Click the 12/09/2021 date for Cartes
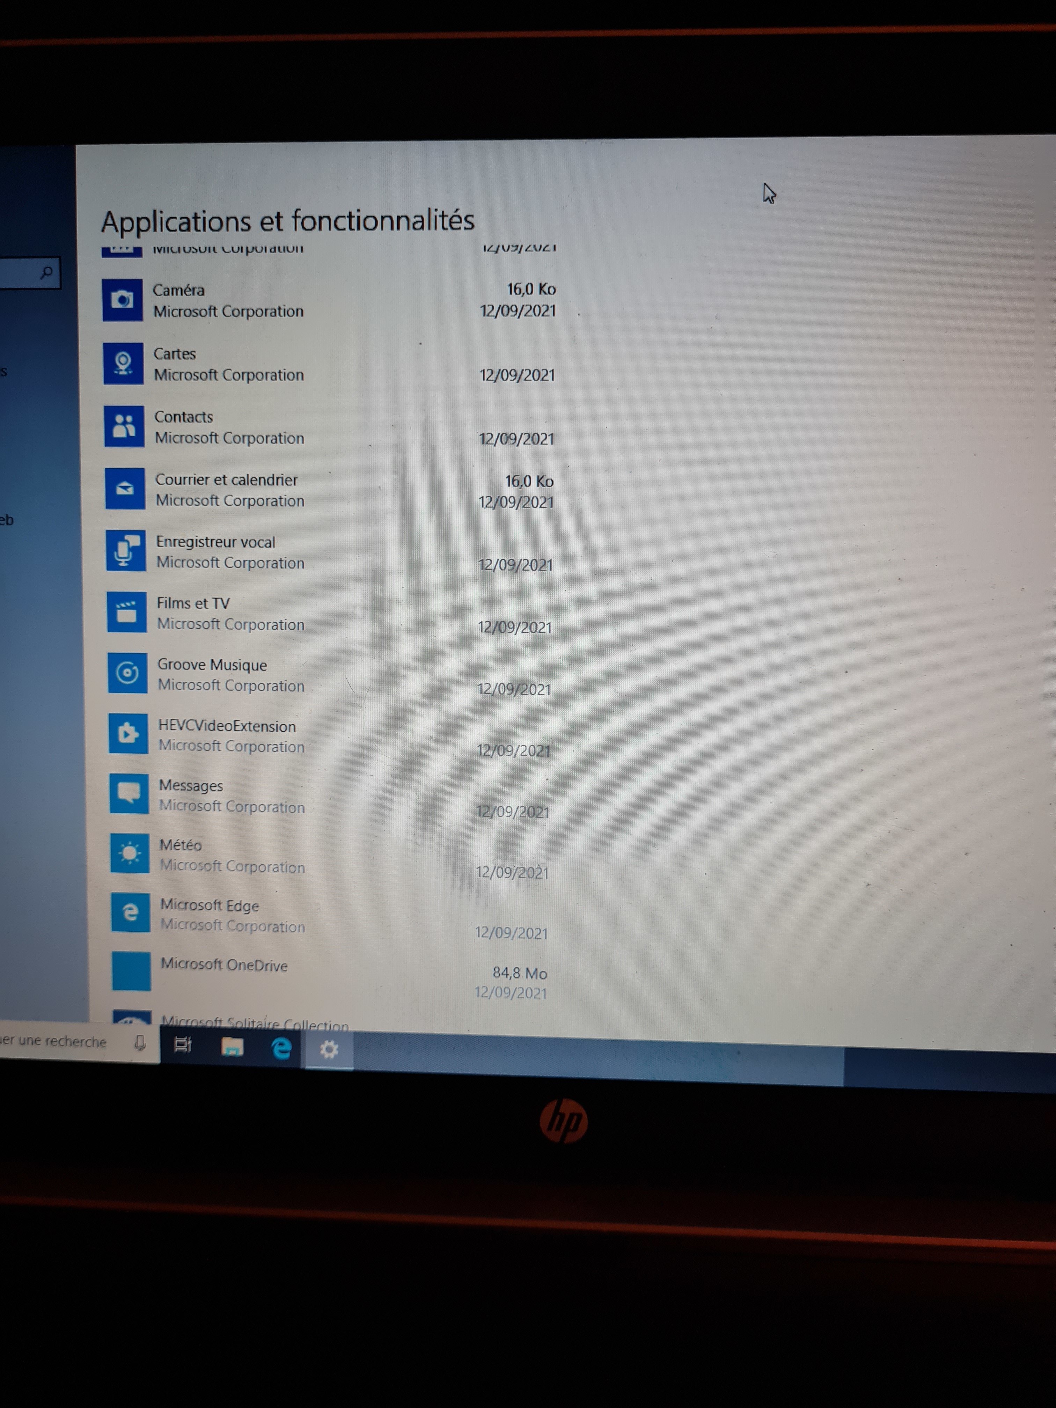 pyautogui.click(x=517, y=375)
